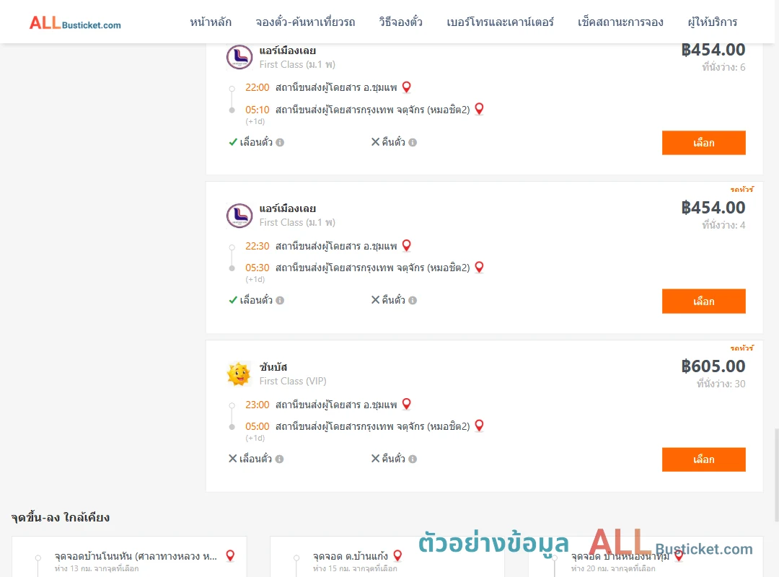Open the จุดจอด ต.บ้านแก้ง nearby stop card
The width and height of the screenshot is (779, 577).
387,557
